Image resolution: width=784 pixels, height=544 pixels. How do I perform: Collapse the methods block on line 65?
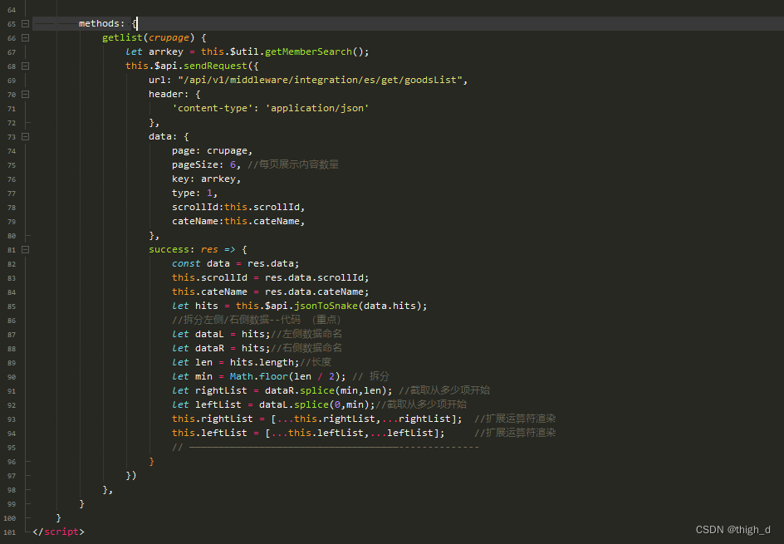[x=25, y=24]
